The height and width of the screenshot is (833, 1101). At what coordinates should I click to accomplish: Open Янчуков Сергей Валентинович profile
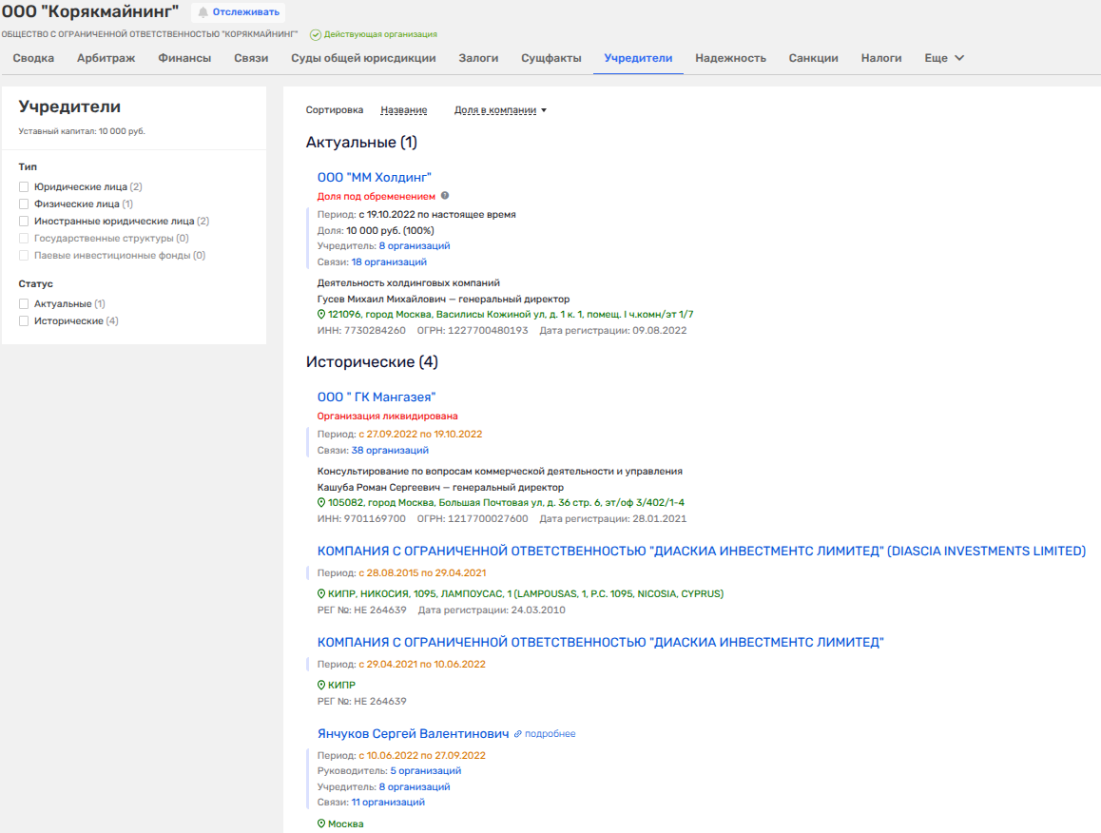(413, 733)
